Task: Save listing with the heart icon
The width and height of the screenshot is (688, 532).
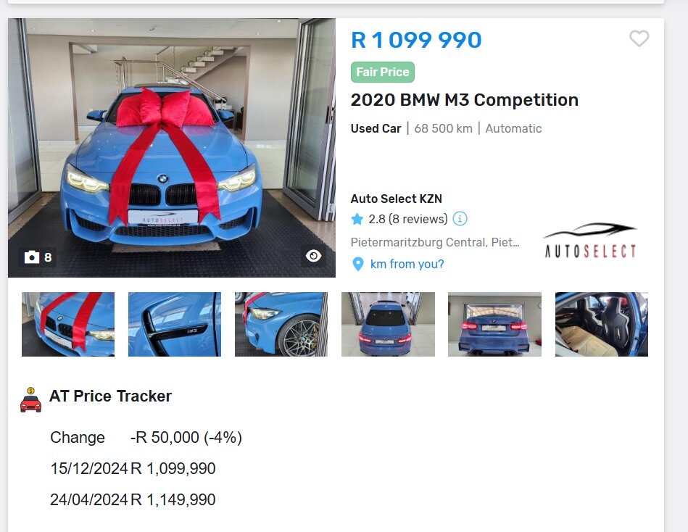Action: (x=639, y=38)
